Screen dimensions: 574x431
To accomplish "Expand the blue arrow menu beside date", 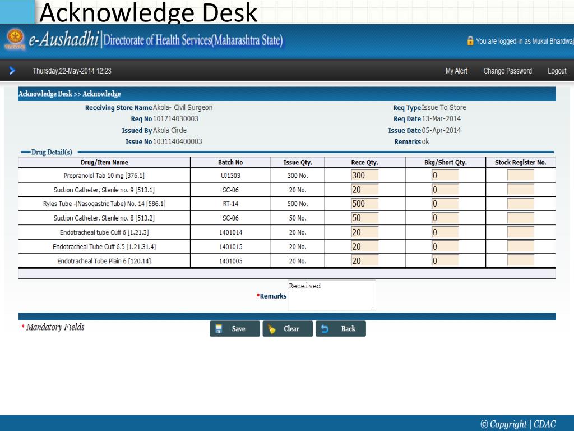I will click(12, 71).
